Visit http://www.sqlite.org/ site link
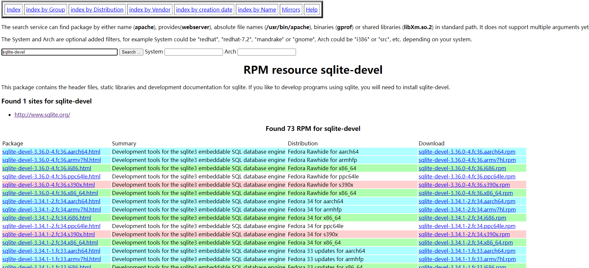The width and height of the screenshot is (589, 268). click(42, 115)
